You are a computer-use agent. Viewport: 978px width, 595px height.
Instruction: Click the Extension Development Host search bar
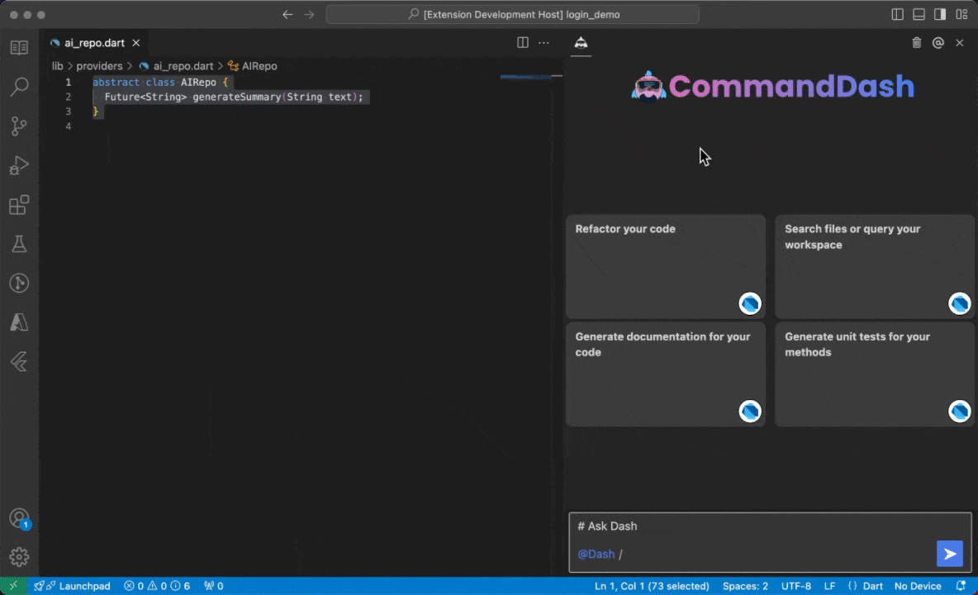[512, 14]
